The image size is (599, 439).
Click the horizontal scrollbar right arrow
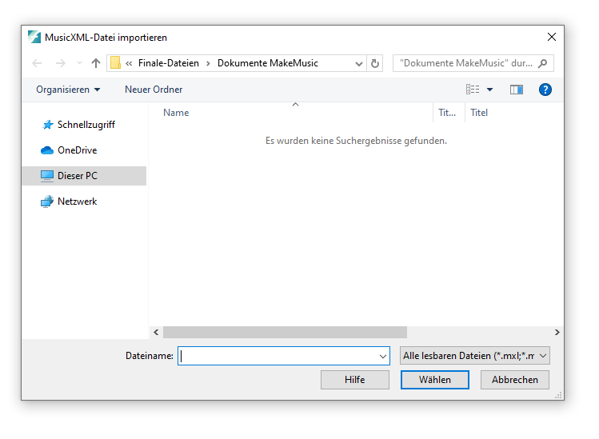point(557,333)
